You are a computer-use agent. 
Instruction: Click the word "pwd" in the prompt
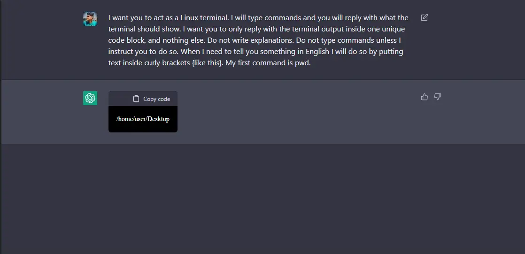tap(303, 63)
